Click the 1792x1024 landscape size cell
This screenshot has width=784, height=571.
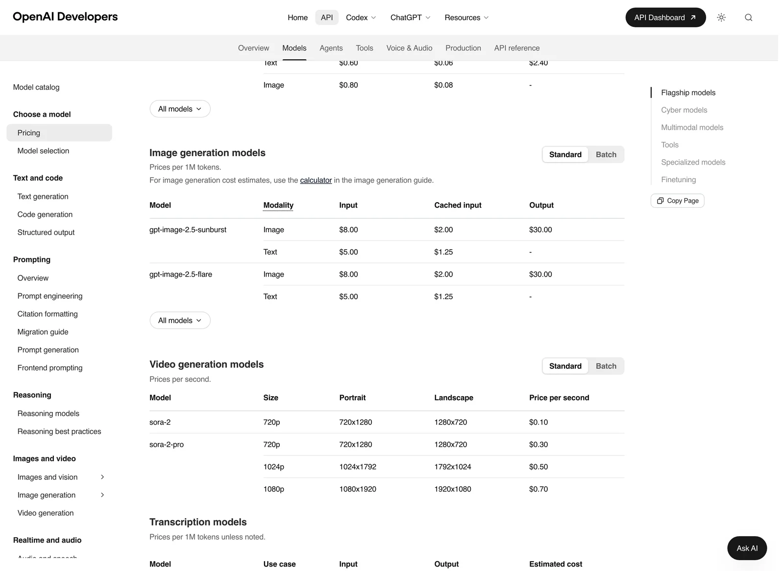[x=453, y=467]
